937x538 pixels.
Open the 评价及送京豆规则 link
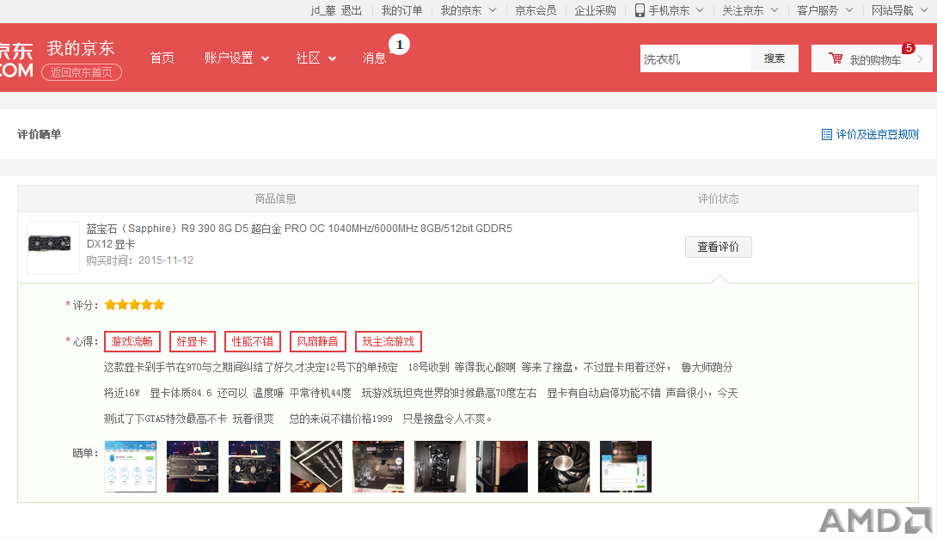pyautogui.click(x=877, y=134)
